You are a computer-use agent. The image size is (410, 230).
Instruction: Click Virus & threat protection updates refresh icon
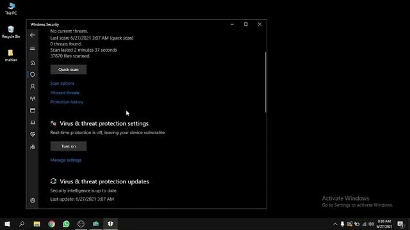(x=53, y=181)
